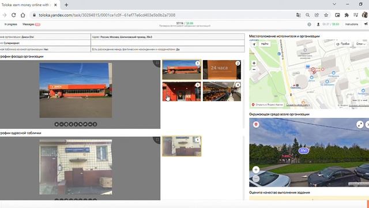The width and height of the screenshot is (369, 208).
Task: Open 'Открыть в Яндекс Картах' link
Action: (x=268, y=105)
